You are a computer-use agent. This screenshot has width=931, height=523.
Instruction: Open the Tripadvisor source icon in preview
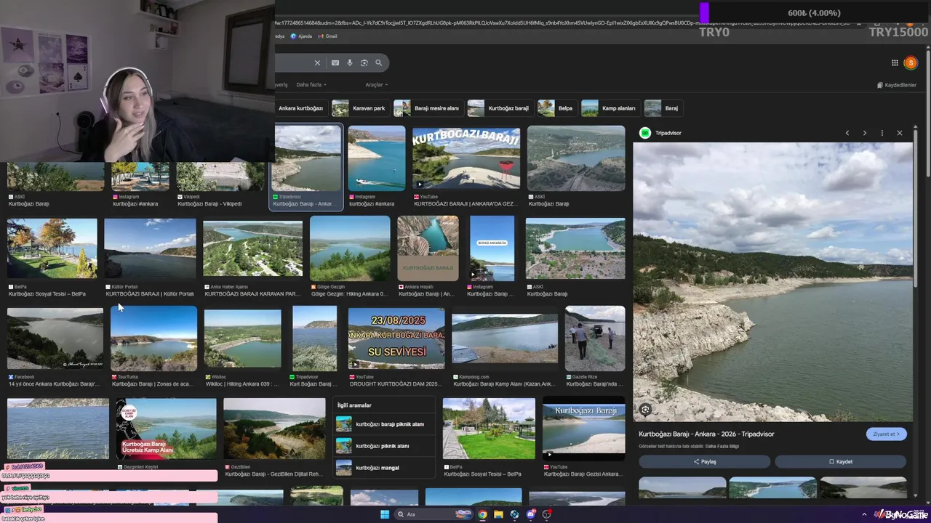click(x=644, y=133)
